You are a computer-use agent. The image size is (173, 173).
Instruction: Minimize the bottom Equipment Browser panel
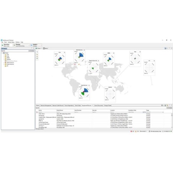170,105
